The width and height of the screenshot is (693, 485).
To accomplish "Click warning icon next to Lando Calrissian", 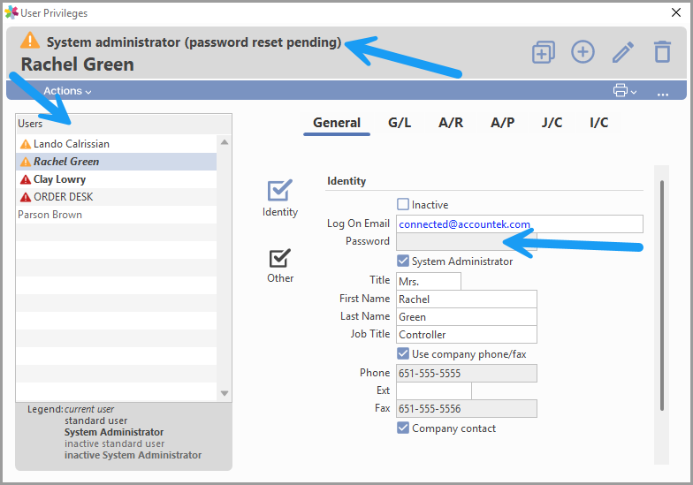I will coord(26,144).
